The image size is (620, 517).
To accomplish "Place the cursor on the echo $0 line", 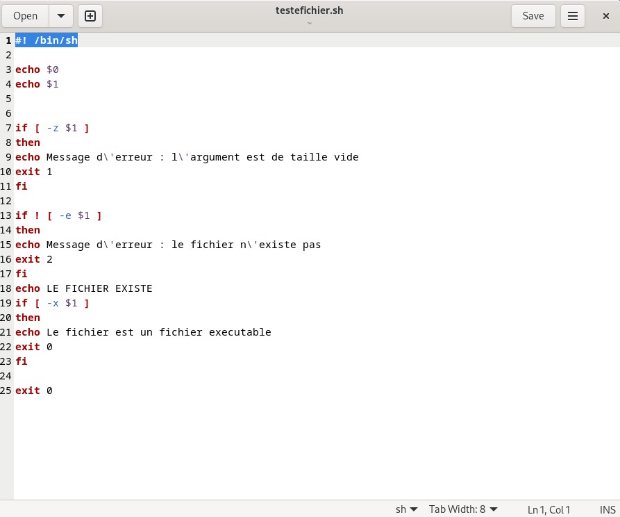I will click(x=37, y=69).
